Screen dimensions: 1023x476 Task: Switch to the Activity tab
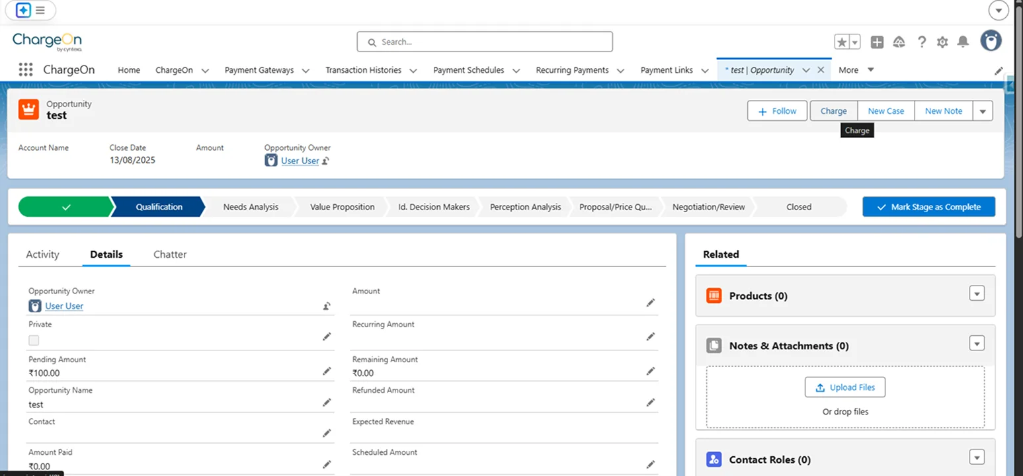tap(42, 255)
